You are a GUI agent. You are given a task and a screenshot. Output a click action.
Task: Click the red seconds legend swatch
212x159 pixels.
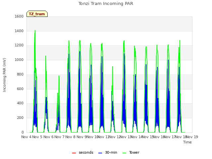click(74, 153)
